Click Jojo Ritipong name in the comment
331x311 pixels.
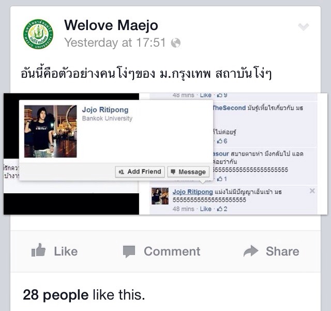[x=192, y=192]
